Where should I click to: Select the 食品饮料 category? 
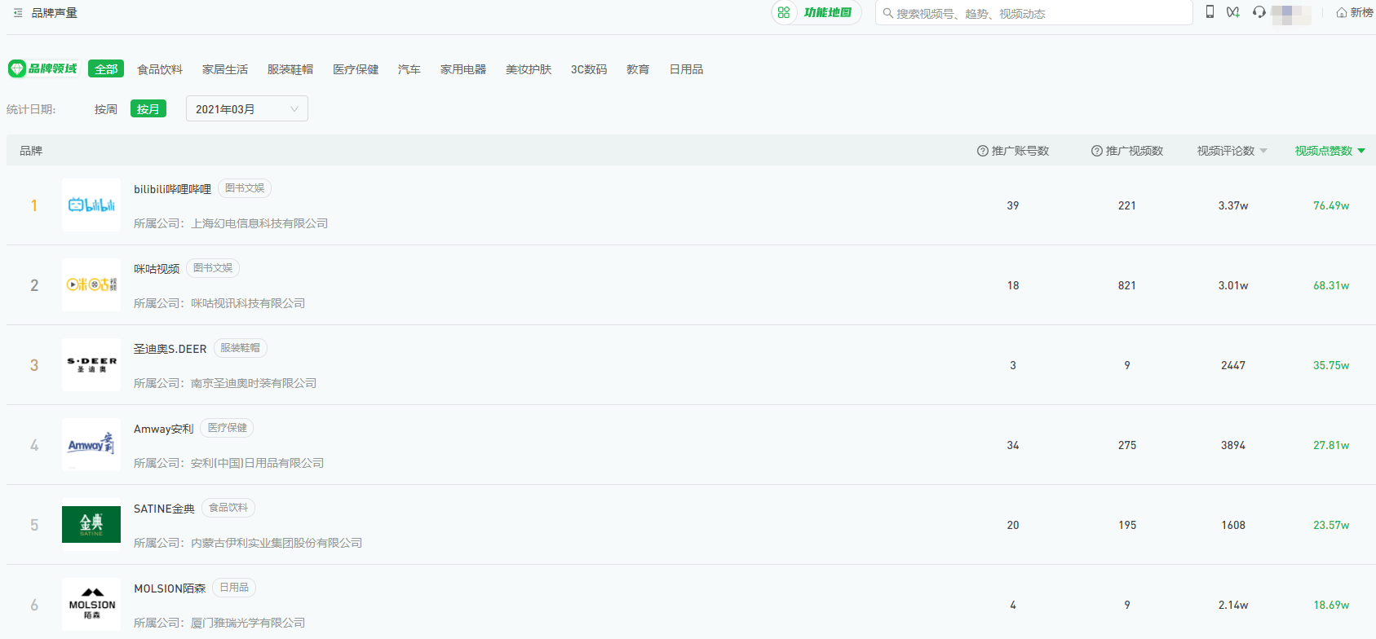click(160, 69)
